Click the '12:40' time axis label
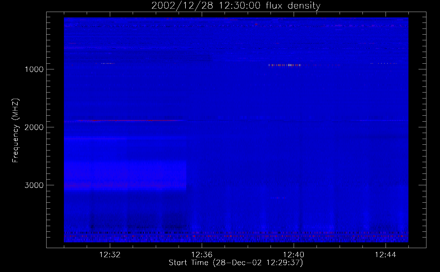 tap(294, 255)
